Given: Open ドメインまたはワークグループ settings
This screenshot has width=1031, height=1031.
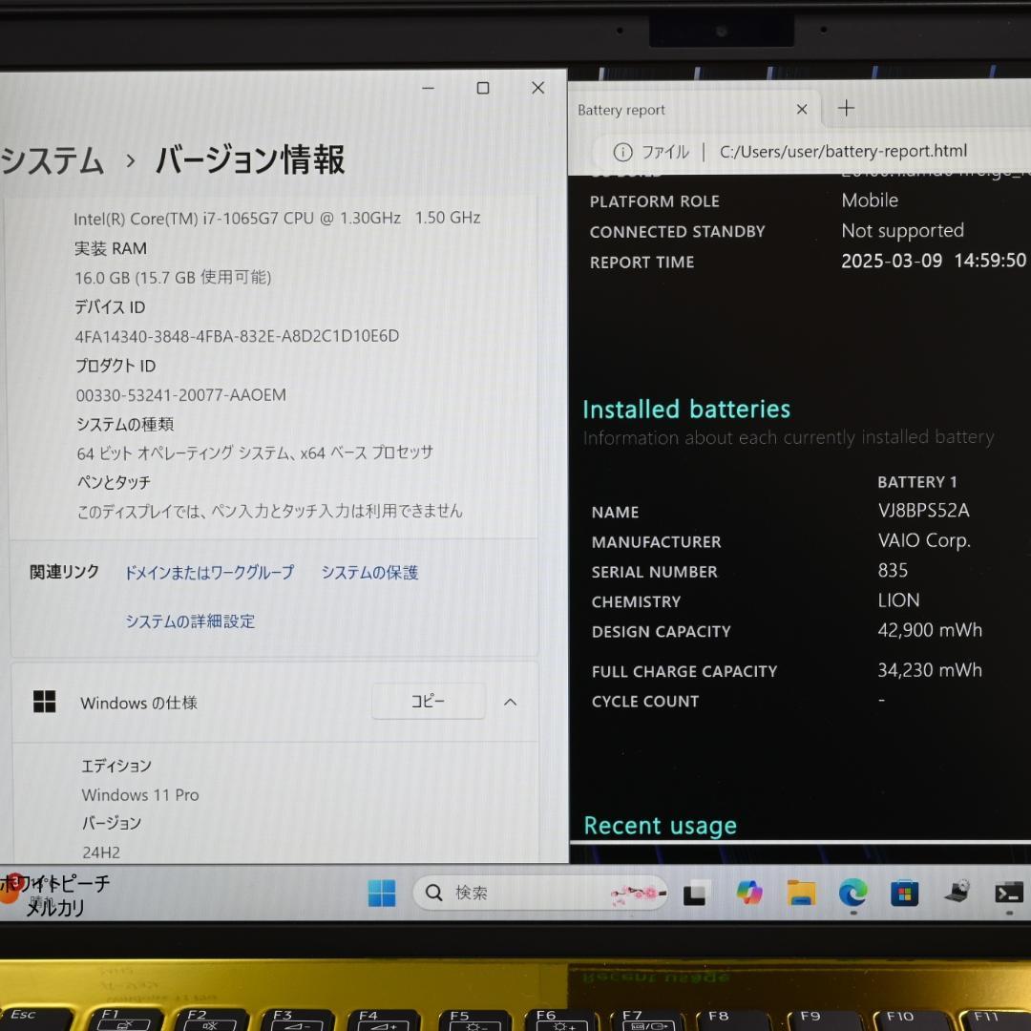Looking at the screenshot, I should (208, 572).
